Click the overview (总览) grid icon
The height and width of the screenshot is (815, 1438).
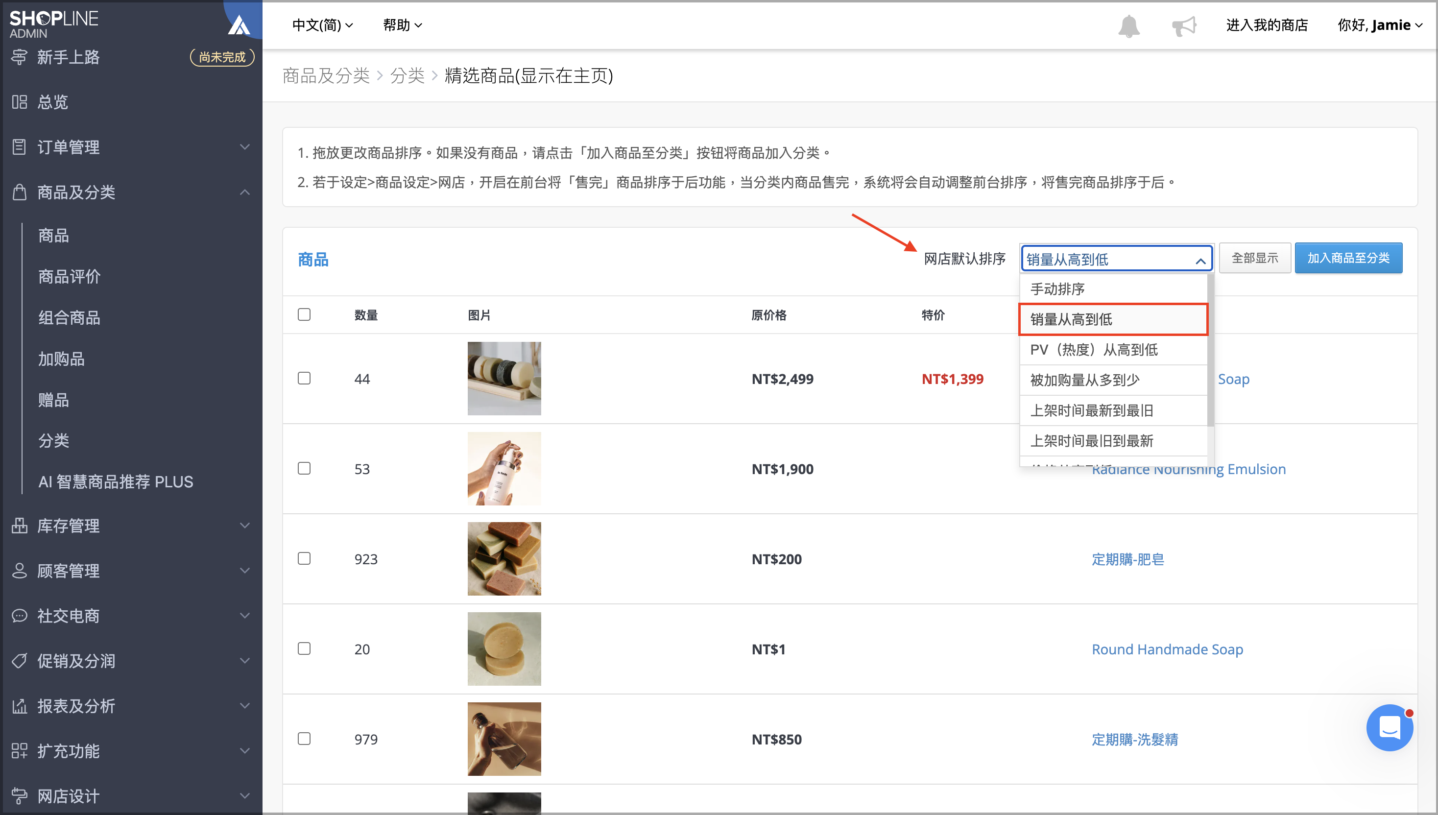20,102
